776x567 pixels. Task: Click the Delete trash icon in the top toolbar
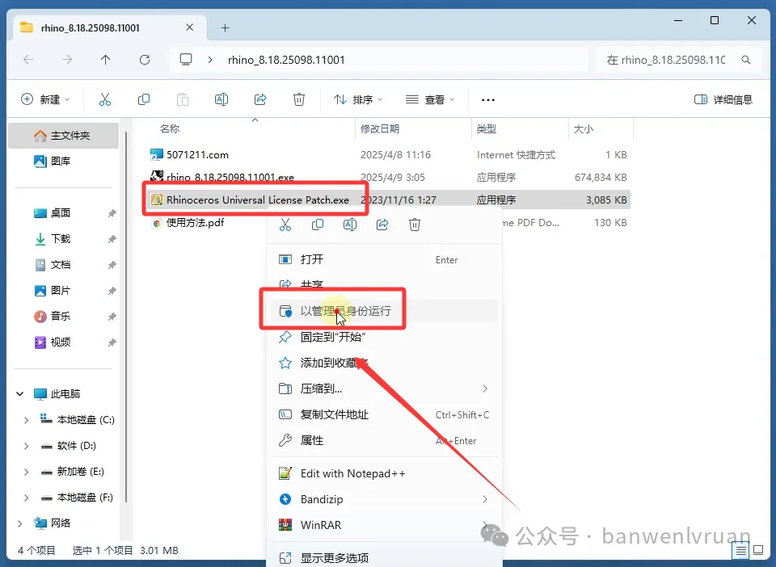point(299,99)
